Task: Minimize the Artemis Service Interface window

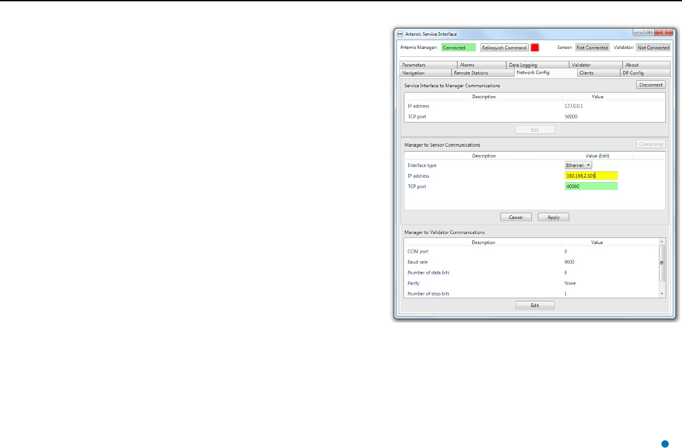Action: [x=638, y=33]
